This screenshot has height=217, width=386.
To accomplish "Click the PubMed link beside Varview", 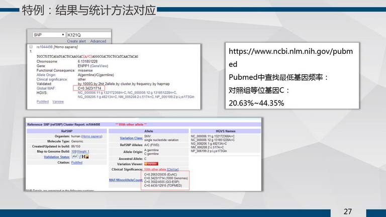I will tap(43, 101).
